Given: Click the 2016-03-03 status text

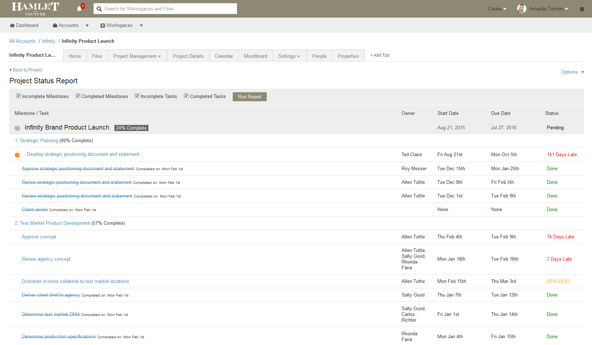Looking at the screenshot, I should pos(558,281).
